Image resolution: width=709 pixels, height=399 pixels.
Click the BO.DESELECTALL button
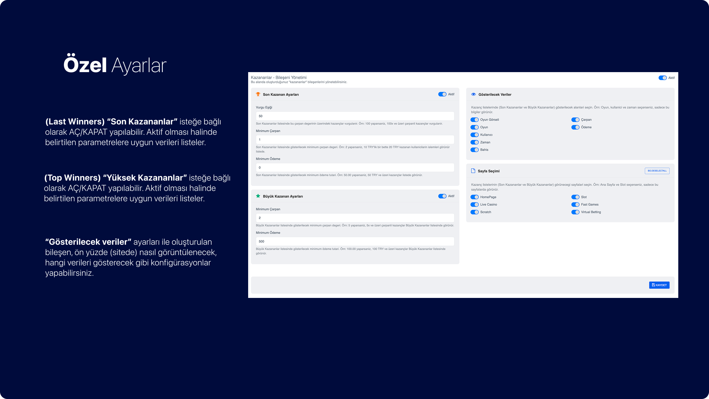(657, 171)
